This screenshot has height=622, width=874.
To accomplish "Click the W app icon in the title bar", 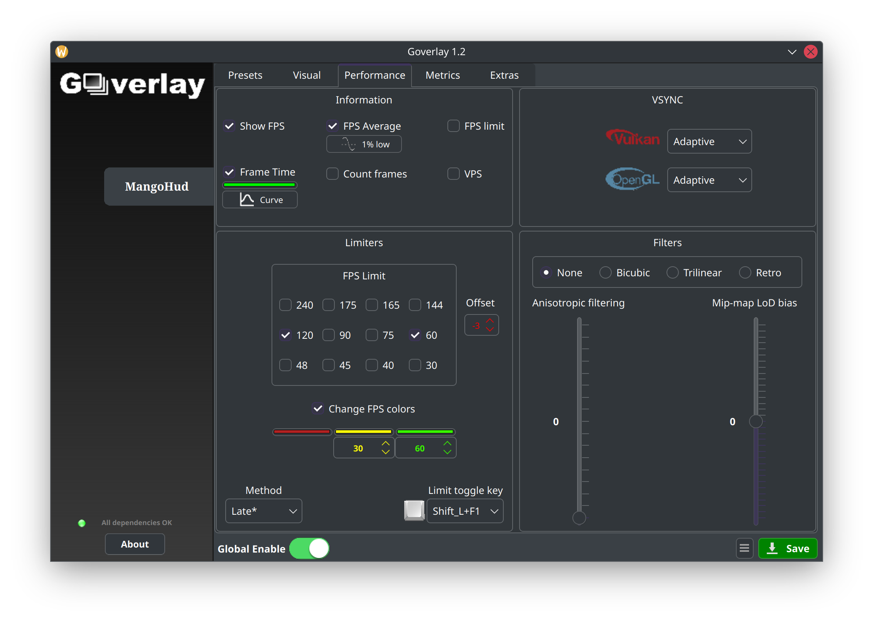I will [62, 51].
